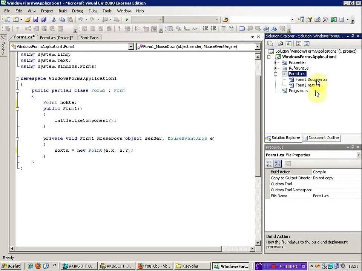The height and width of the screenshot is (271, 362).
Task: Save the current file with the single floppy icon
Action: click(35, 20)
